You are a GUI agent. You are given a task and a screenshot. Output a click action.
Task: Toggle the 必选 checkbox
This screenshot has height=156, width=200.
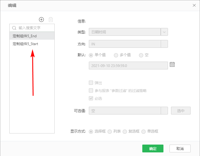(x=91, y=98)
